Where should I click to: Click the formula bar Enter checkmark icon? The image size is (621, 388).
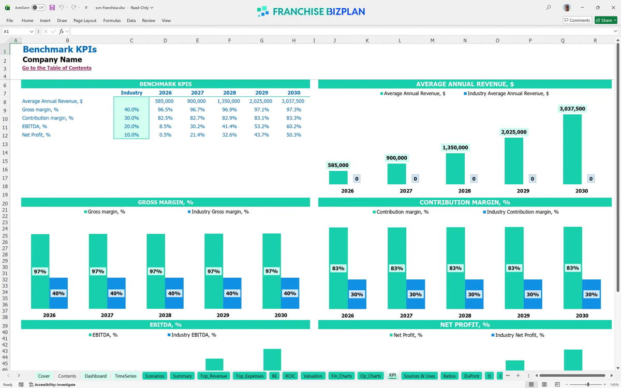[x=53, y=32]
